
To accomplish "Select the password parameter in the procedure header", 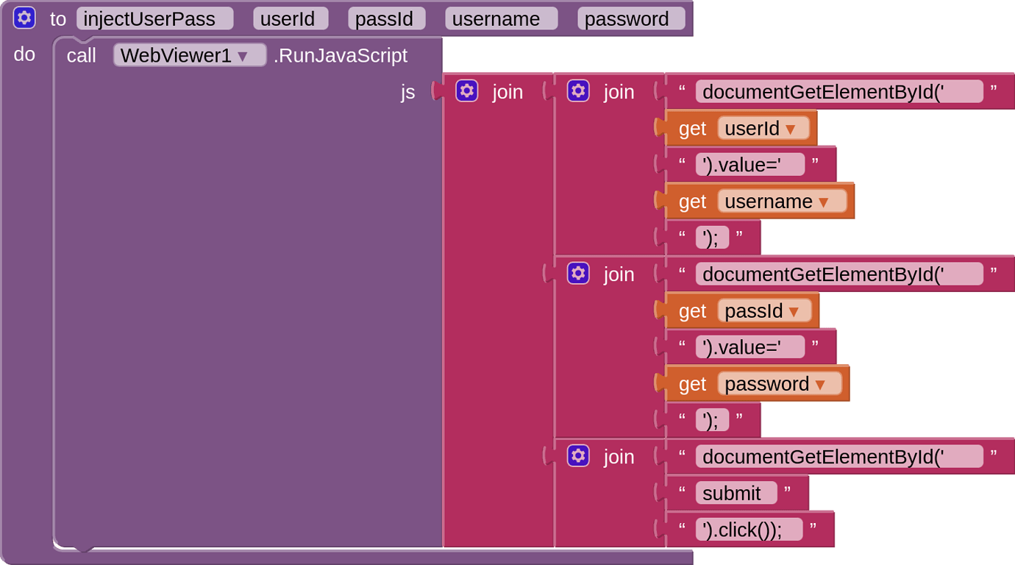I will pyautogui.click(x=631, y=18).
